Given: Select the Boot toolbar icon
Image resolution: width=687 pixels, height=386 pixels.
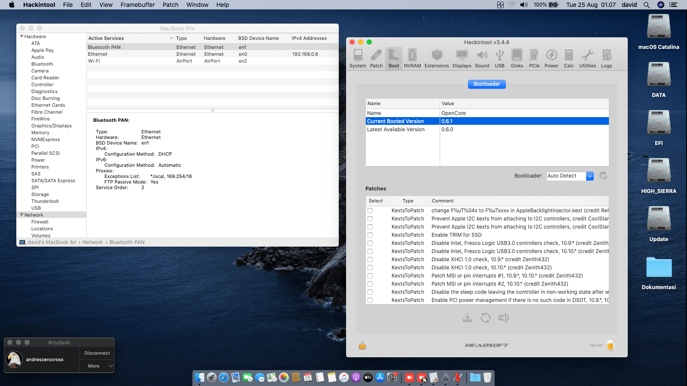Looking at the screenshot, I should [x=394, y=58].
